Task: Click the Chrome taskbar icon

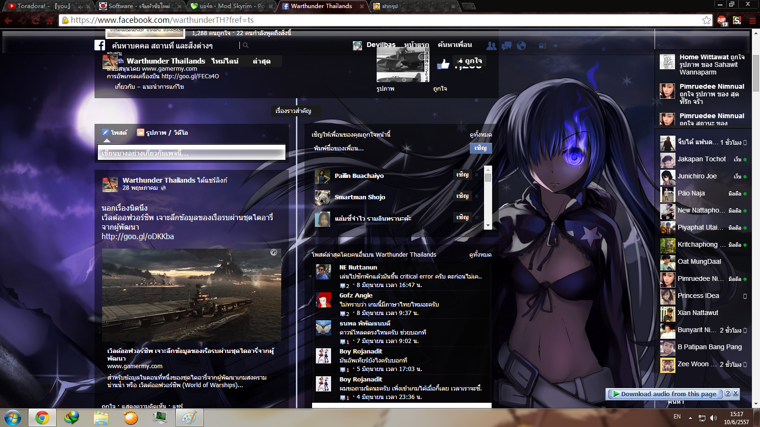Action: click(42, 418)
